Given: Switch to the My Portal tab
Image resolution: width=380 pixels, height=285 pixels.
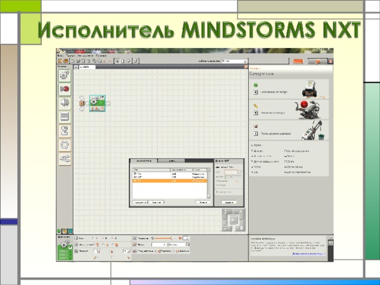Looking at the screenshot, I should pyautogui.click(x=318, y=61).
